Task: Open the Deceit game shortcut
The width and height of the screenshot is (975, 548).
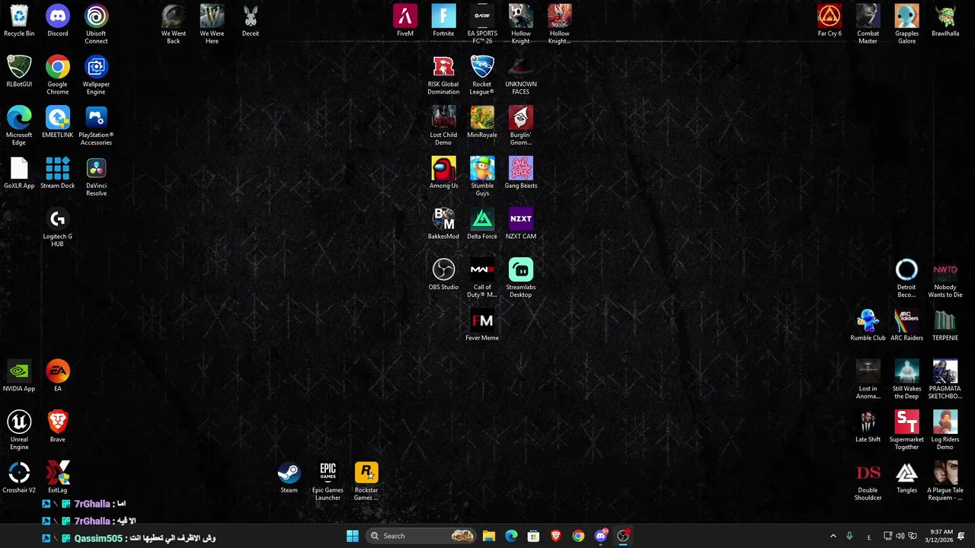Action: (x=251, y=21)
